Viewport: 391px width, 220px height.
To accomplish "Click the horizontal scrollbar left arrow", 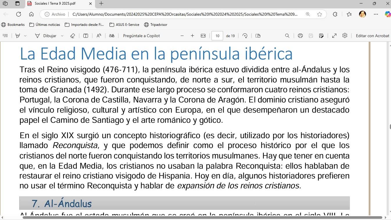I will pyautogui.click(x=2, y=217).
